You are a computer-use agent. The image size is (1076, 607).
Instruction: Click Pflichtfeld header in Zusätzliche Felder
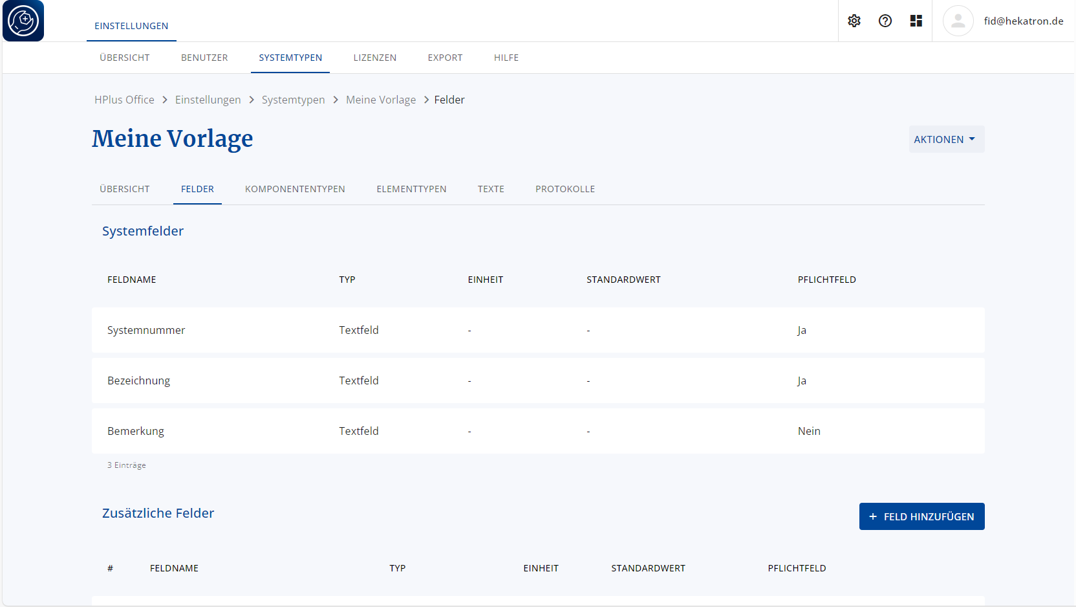[797, 568]
